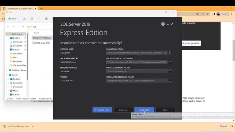Click the Connect Now button
The width and height of the screenshot is (235, 132).
pyautogui.click(x=102, y=110)
